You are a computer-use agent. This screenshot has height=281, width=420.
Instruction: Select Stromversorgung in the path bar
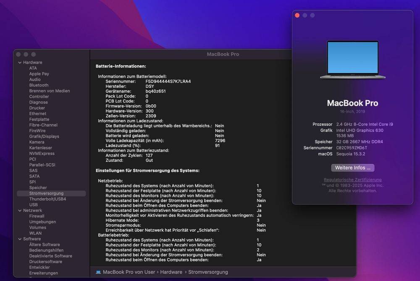point(208,272)
